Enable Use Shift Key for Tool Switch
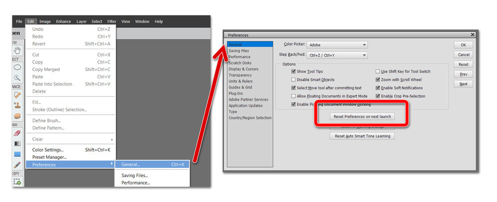Viewport: 497px width, 202px height. (378, 72)
